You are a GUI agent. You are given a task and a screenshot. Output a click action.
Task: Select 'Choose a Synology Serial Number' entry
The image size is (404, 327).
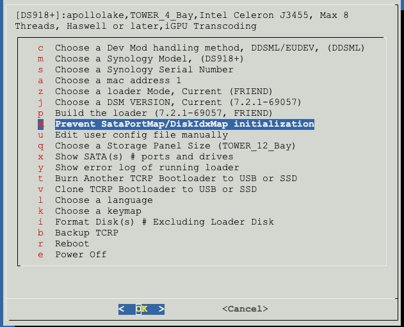(x=144, y=70)
